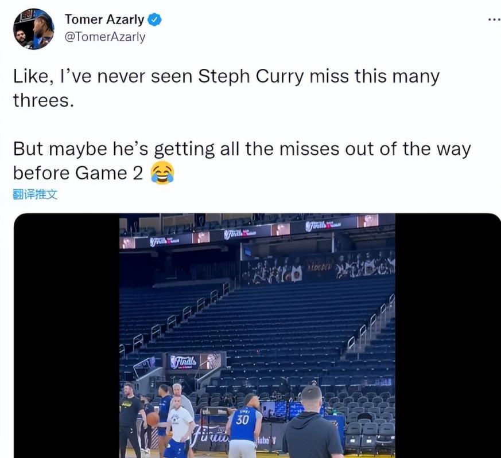Click the Finals scoreboard sign by the lower seats
The image size is (501, 458).
195,361
